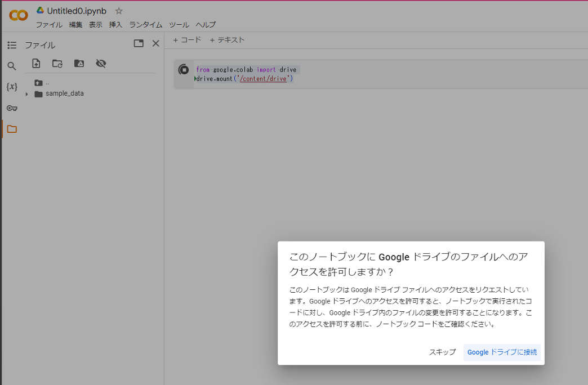The image size is (588, 385).
Task: Open the table of contents sidebar icon
Action: (x=12, y=45)
